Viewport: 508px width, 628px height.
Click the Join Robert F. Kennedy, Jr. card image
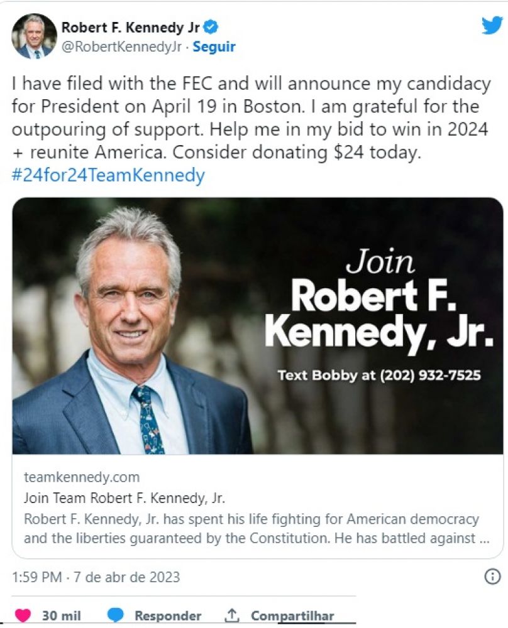click(x=258, y=326)
